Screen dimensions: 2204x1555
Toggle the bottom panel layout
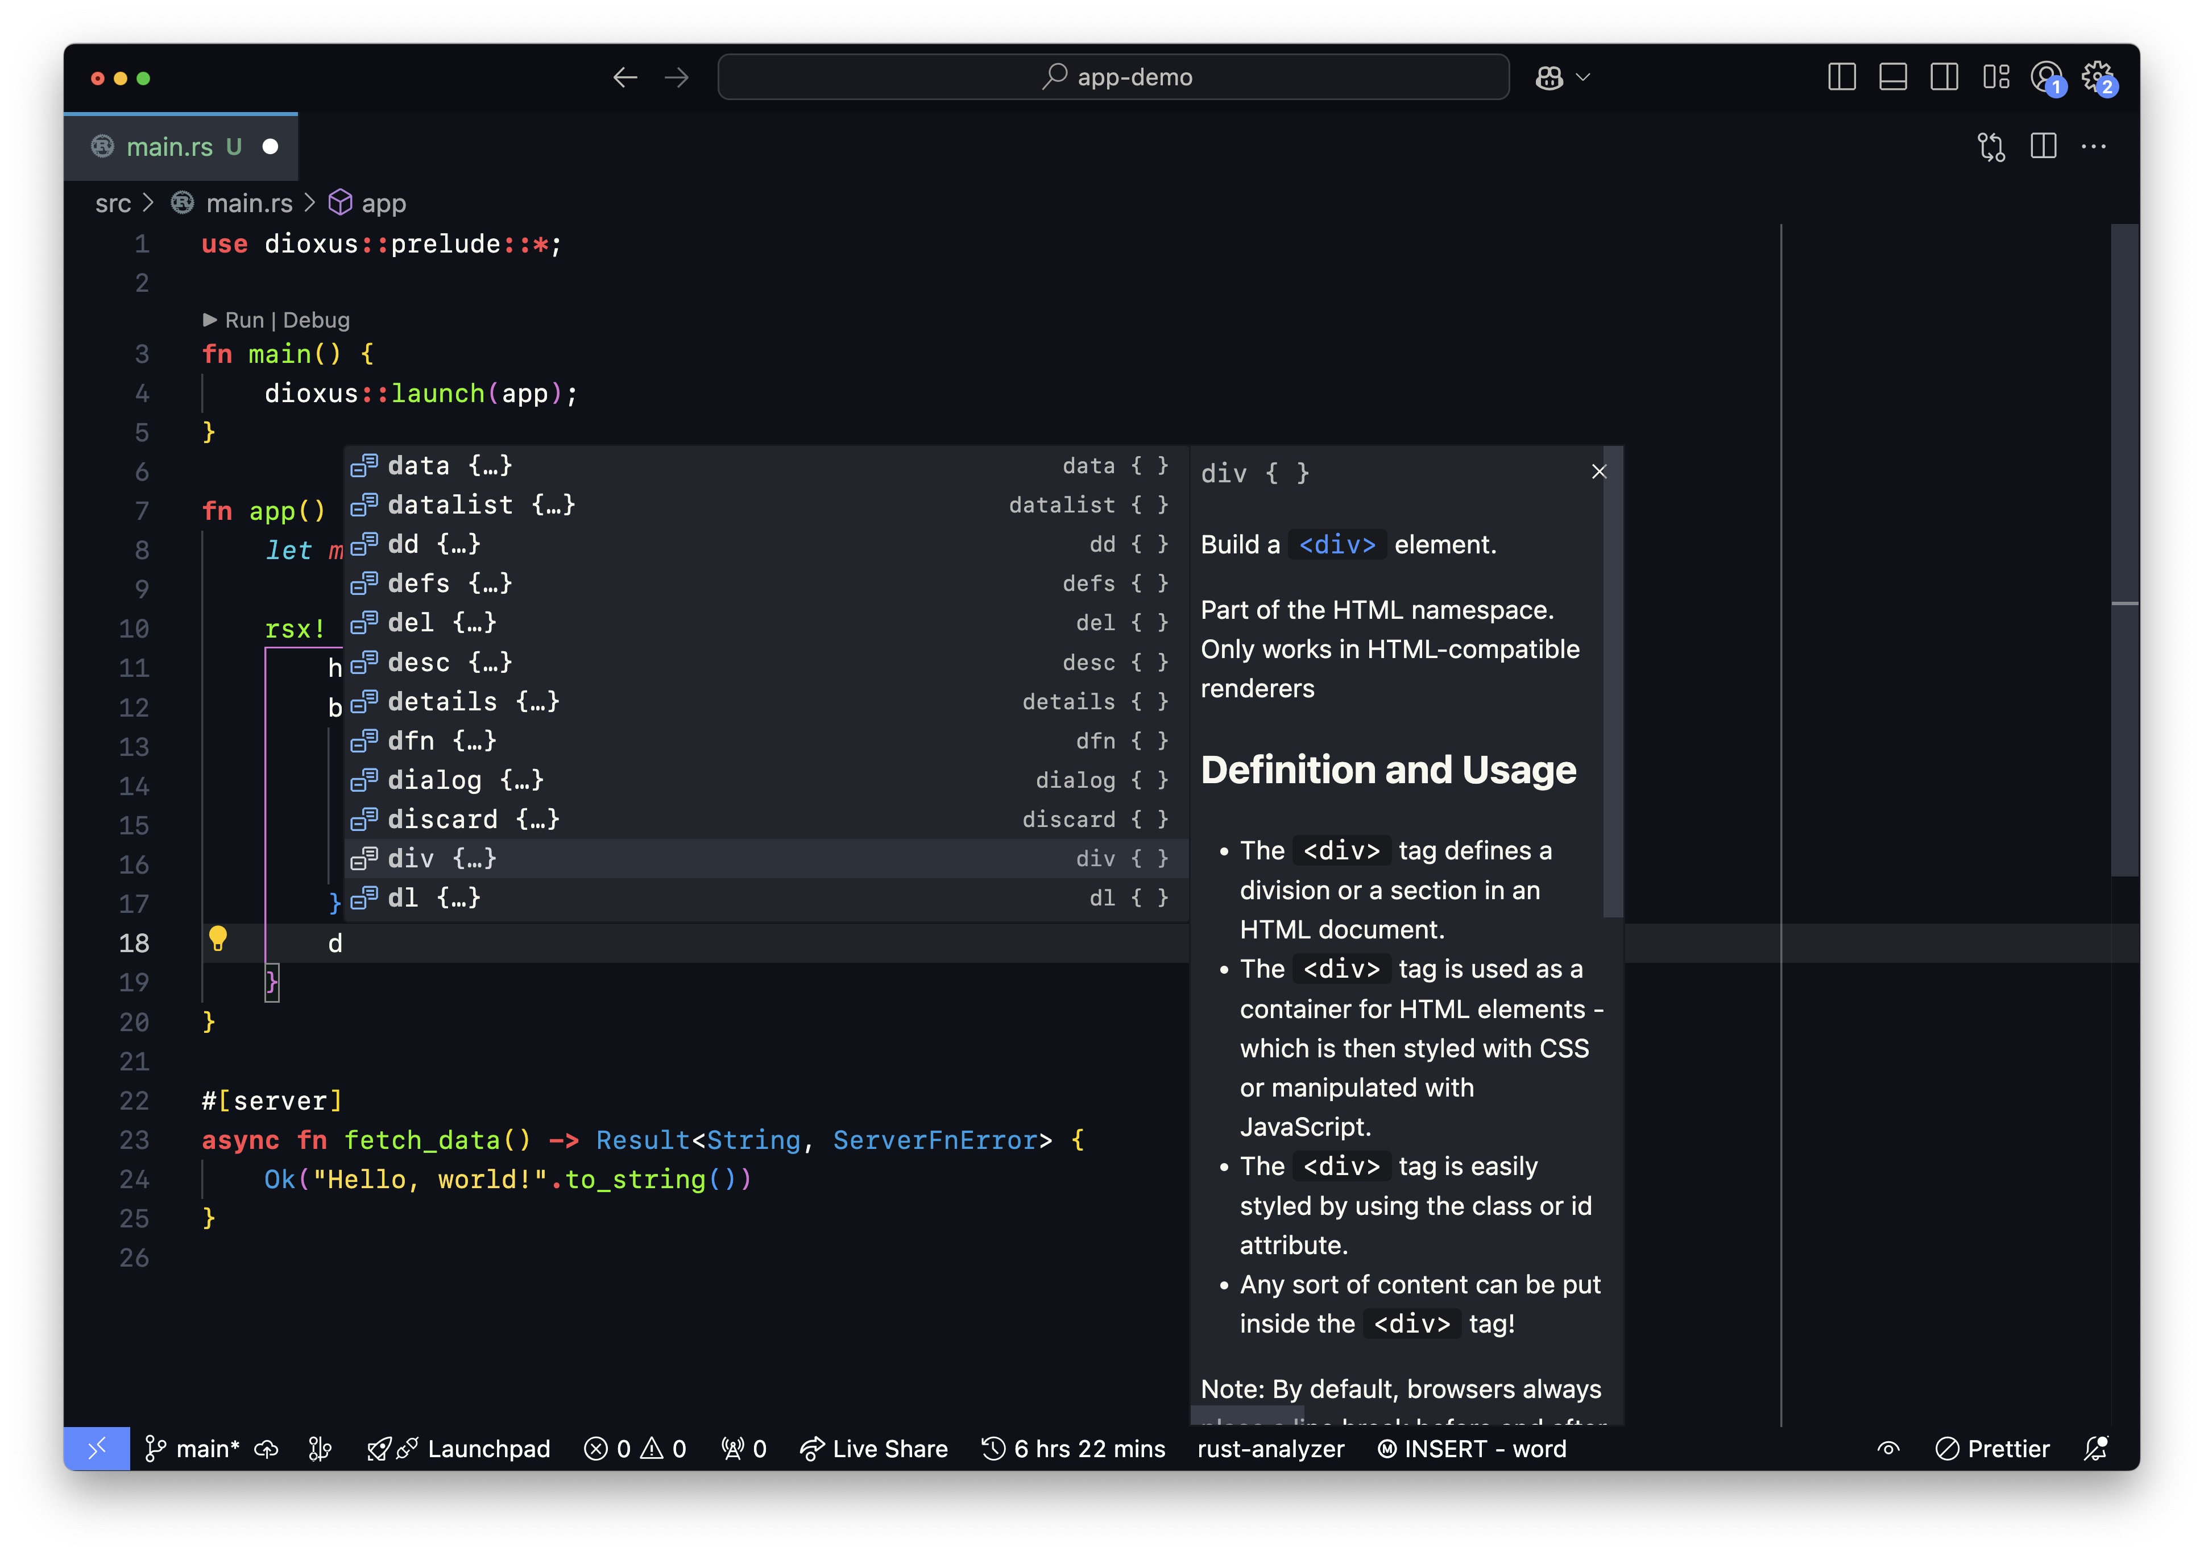click(x=1892, y=77)
